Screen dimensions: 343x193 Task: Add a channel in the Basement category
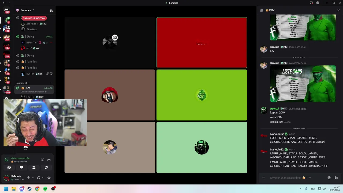51,83
